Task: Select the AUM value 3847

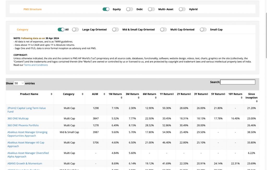Action: pos(96,118)
